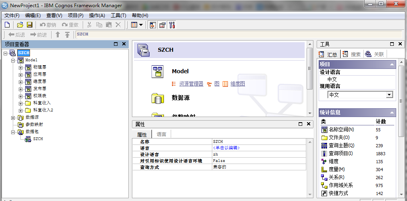This screenshot has width=407, height=201.
Task: Click the SZCH address path field
Action: (x=239, y=34)
